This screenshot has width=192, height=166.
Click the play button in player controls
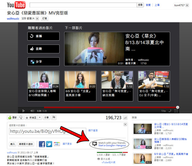coord(23,111)
